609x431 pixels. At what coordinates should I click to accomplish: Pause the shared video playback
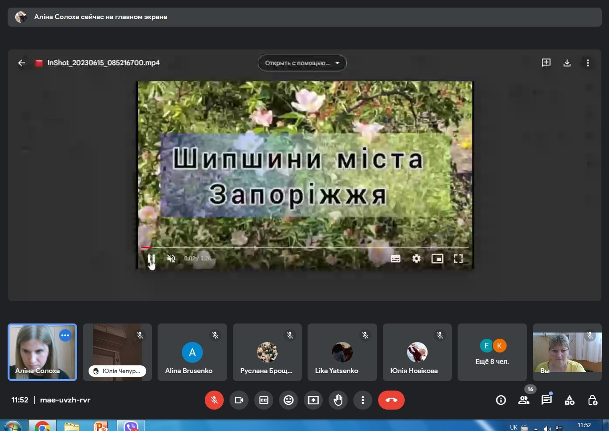click(151, 259)
